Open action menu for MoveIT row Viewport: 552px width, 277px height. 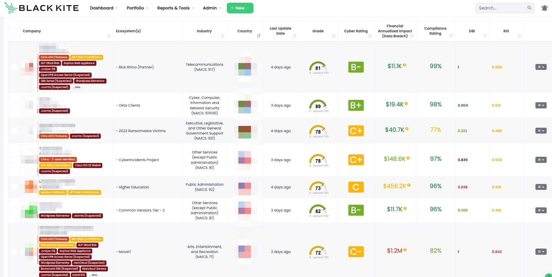pyautogui.click(x=541, y=252)
